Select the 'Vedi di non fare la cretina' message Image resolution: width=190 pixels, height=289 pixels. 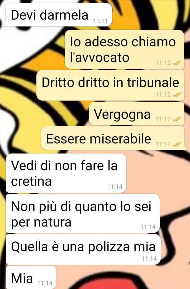point(66,173)
